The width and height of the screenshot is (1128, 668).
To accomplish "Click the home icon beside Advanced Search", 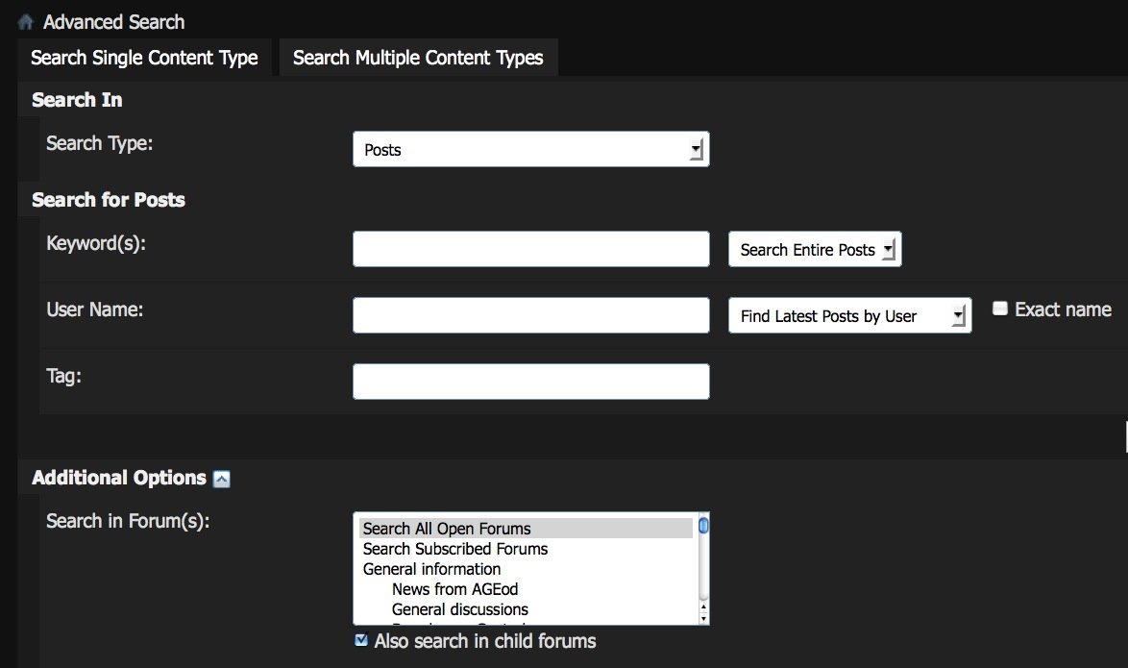I will click(x=26, y=22).
